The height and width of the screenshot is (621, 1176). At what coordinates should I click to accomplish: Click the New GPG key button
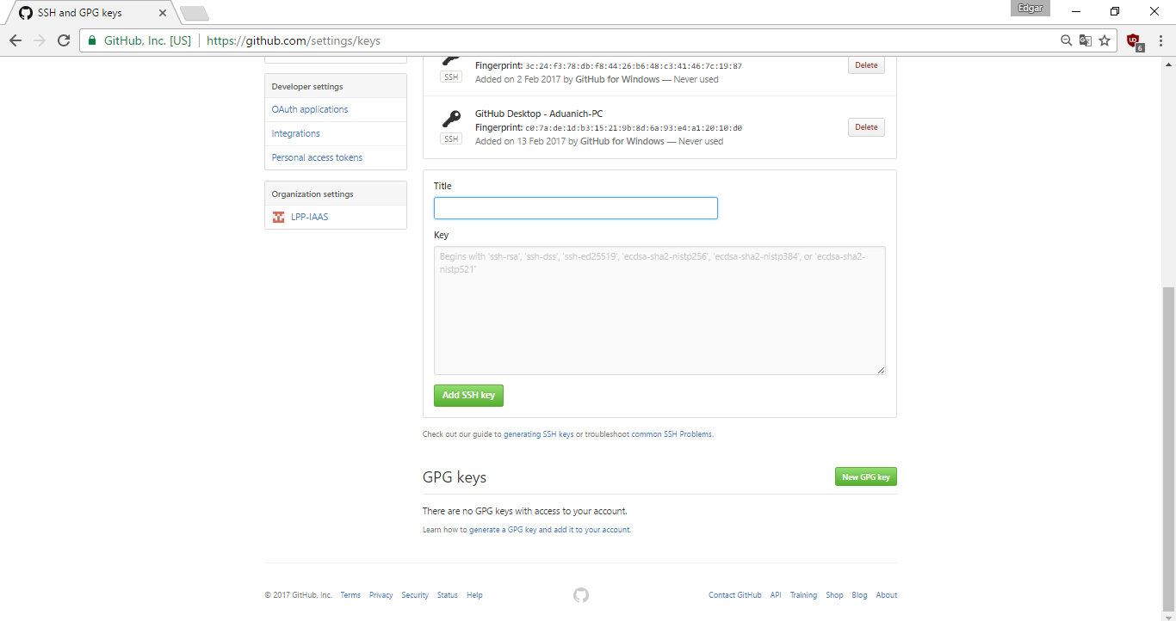click(x=865, y=476)
